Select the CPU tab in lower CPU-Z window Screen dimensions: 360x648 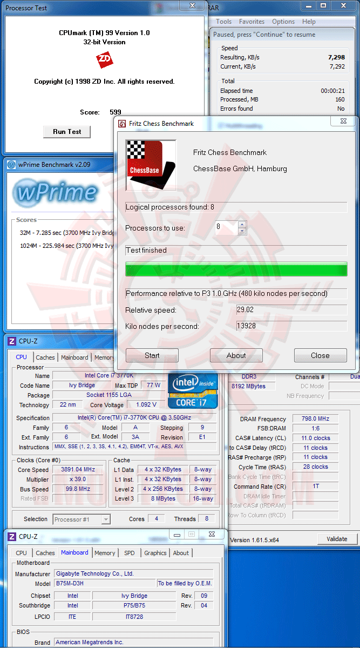(22, 553)
